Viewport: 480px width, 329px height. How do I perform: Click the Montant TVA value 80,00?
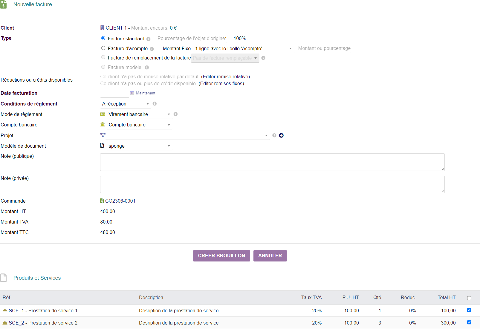point(106,222)
